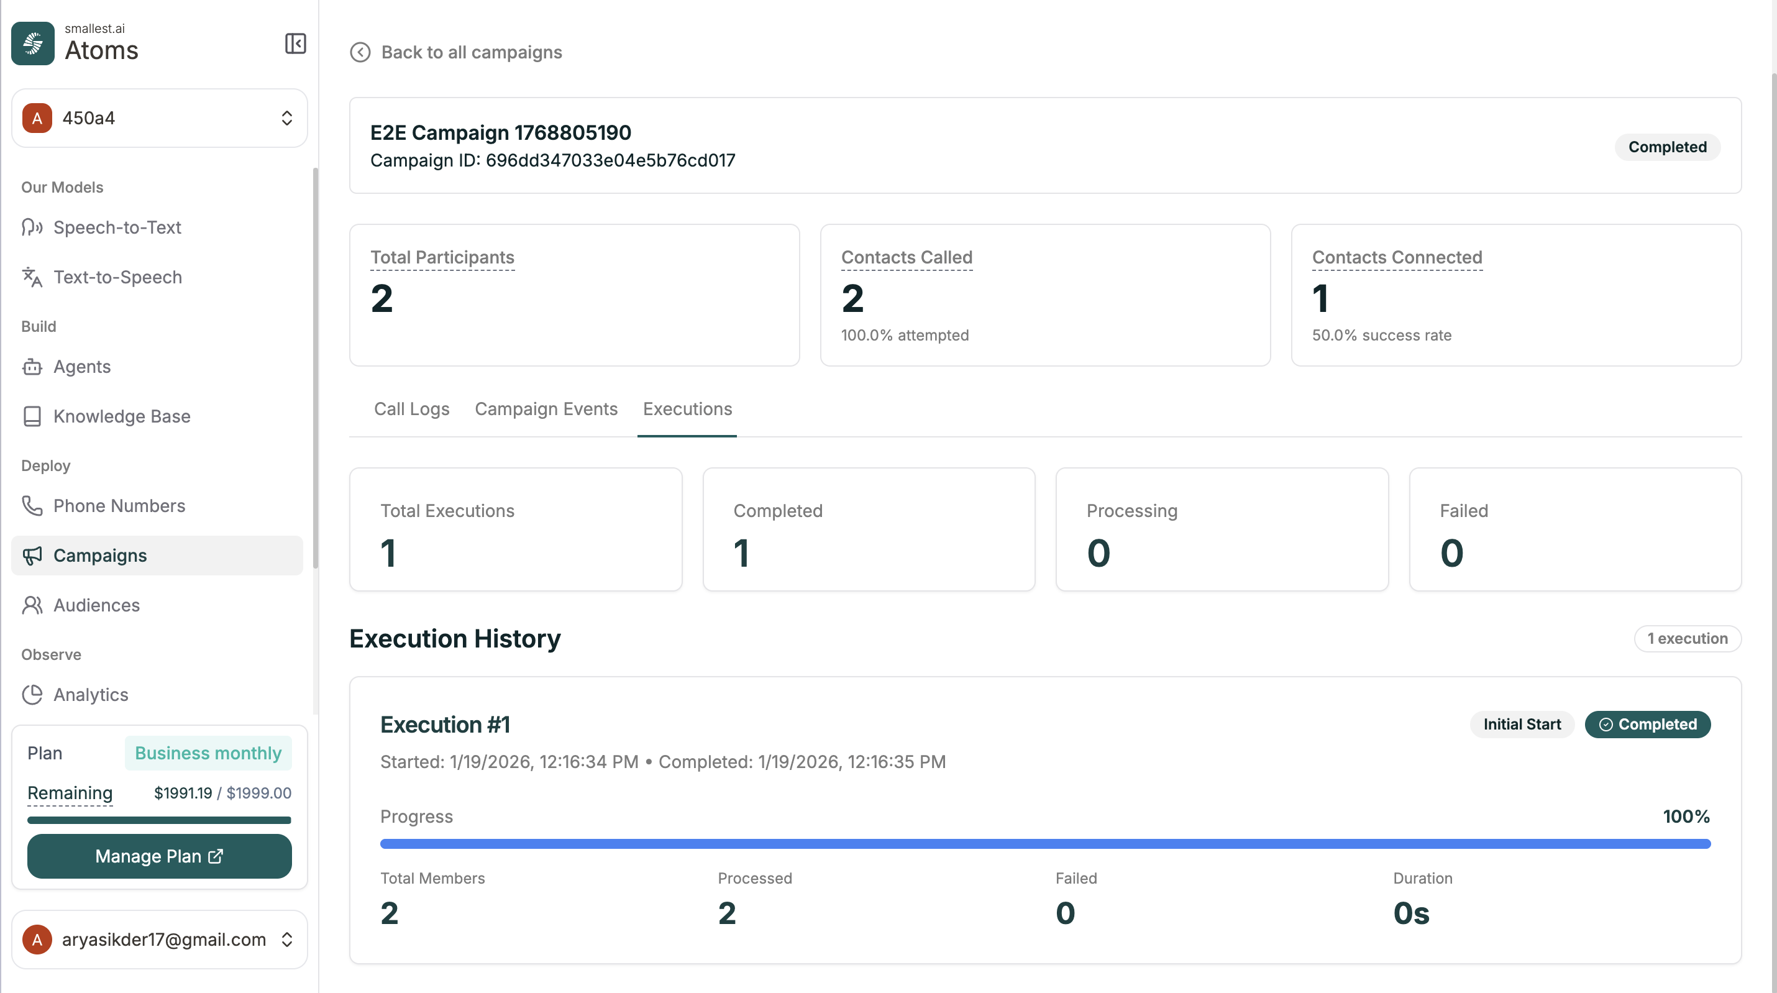Image resolution: width=1777 pixels, height=993 pixels.
Task: Go to Agents section
Action: (81, 367)
